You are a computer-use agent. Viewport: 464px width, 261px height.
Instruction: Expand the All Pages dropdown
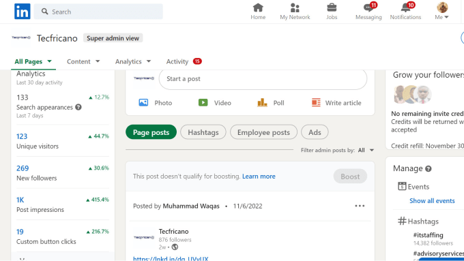(33, 61)
